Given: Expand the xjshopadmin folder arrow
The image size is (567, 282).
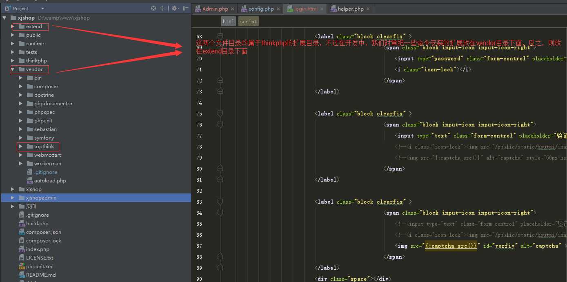Looking at the screenshot, I should (13, 198).
